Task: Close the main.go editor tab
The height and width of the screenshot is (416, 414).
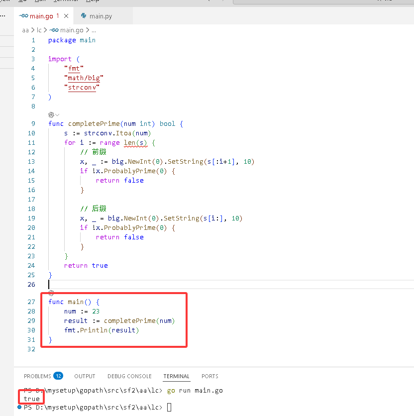Action: [66, 16]
